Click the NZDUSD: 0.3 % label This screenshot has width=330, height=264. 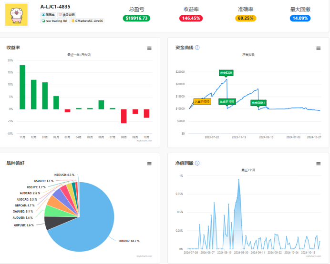pyautogui.click(x=64, y=175)
